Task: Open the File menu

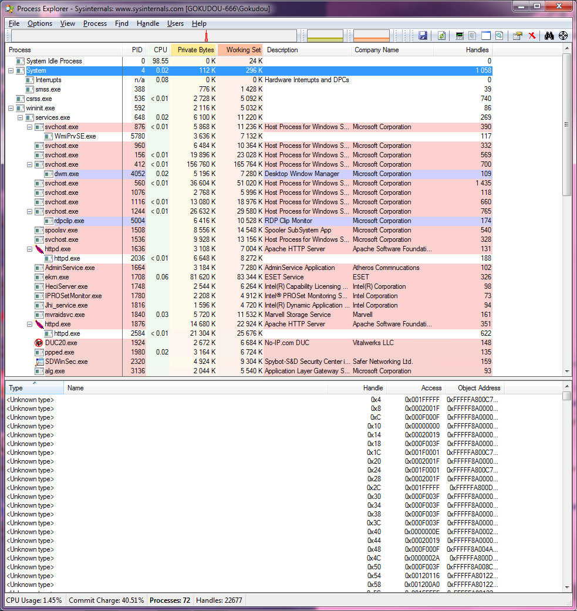Action: pyautogui.click(x=14, y=23)
